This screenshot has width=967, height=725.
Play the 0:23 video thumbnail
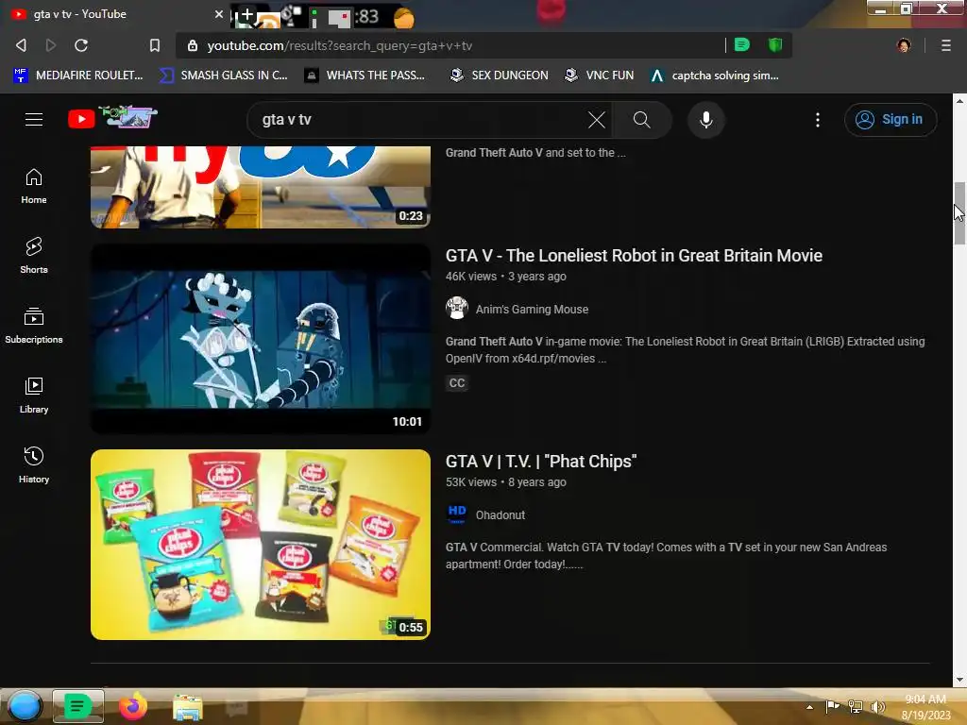click(261, 187)
